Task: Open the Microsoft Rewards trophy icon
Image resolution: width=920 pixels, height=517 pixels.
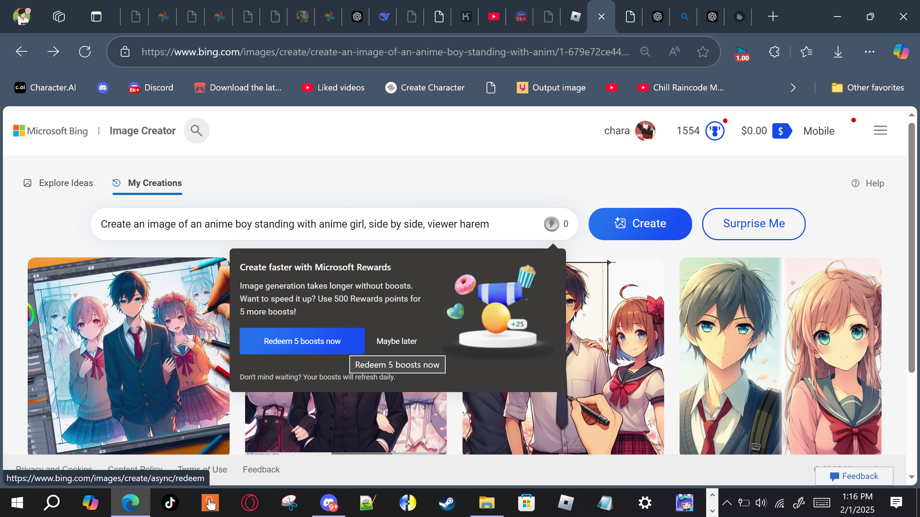Action: tap(714, 131)
